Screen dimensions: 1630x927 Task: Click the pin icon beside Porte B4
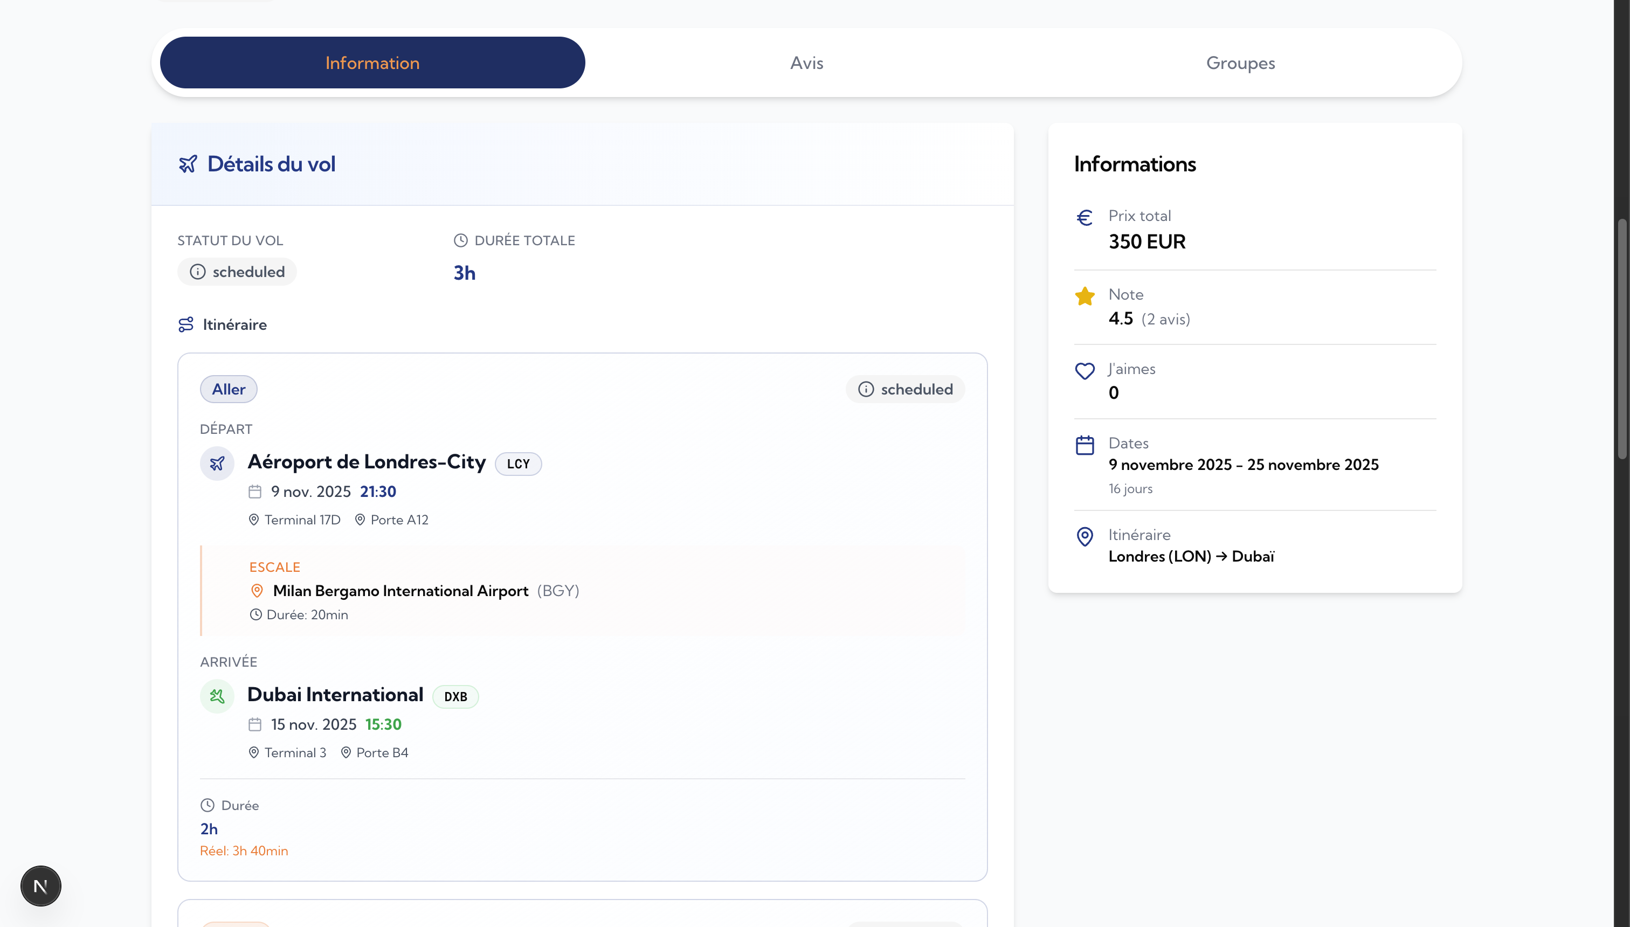(346, 752)
